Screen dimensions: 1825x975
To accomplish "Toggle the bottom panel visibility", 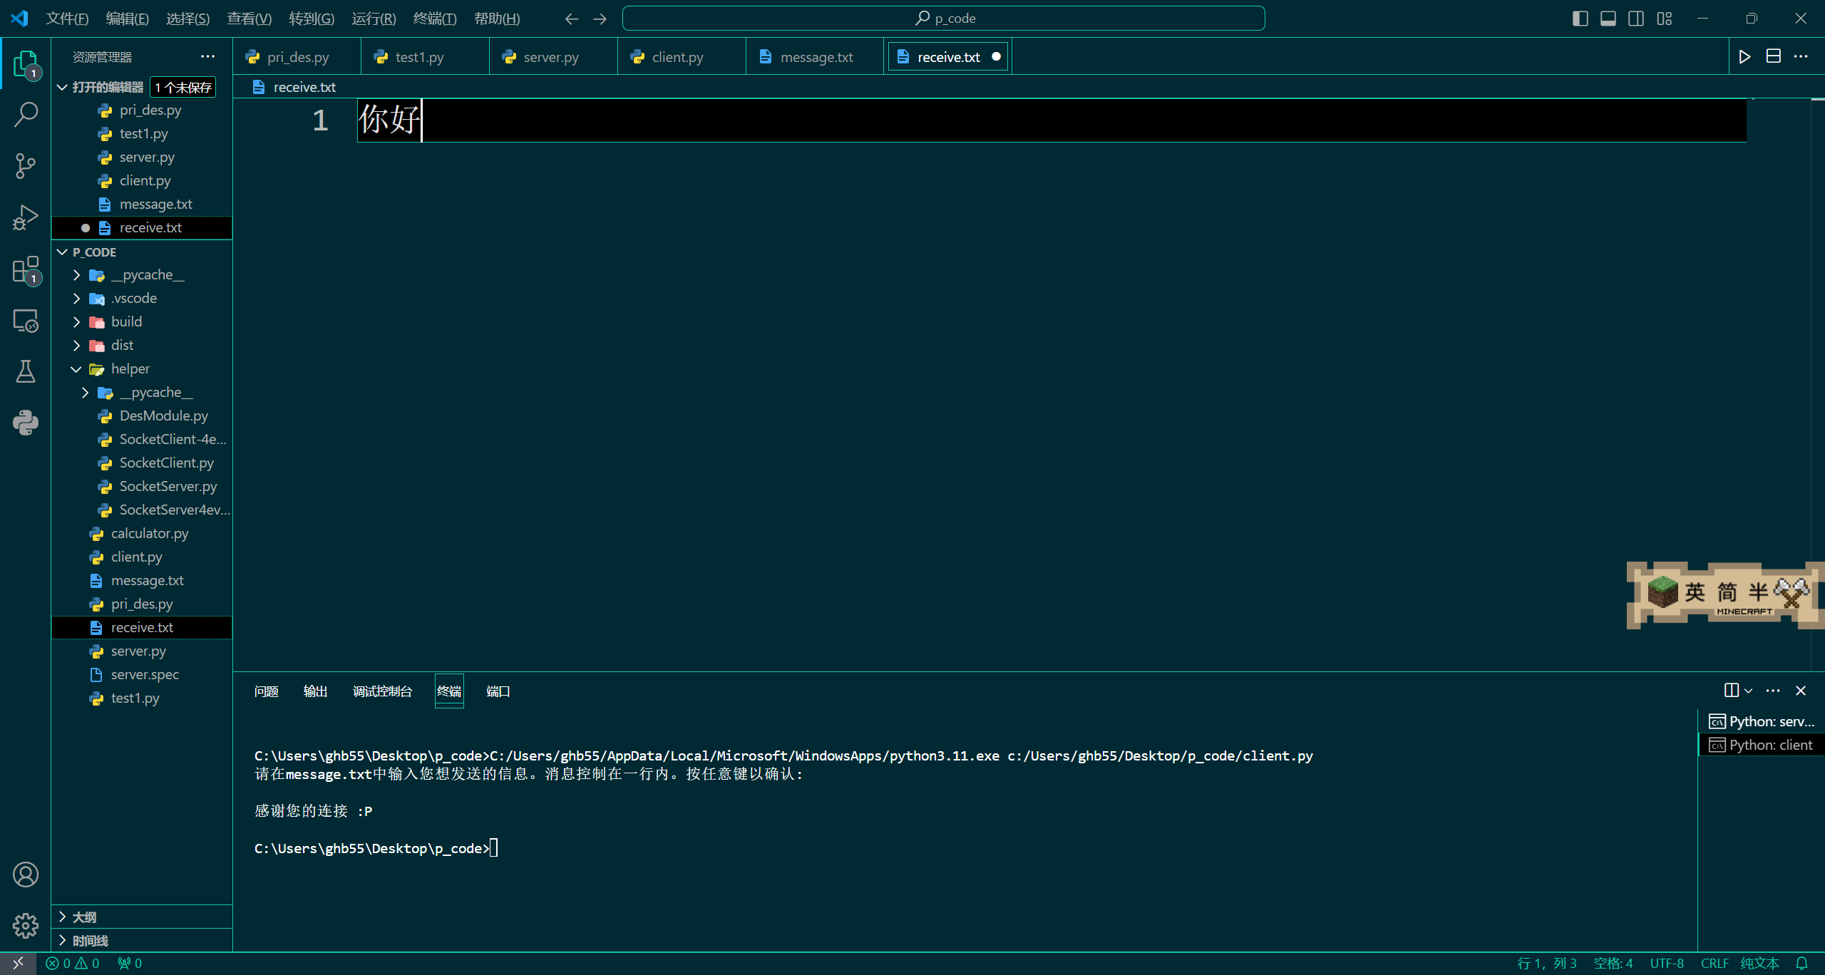I will coord(1608,18).
